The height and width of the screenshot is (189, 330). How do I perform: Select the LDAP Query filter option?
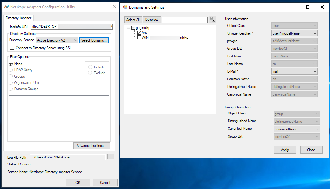11,70
